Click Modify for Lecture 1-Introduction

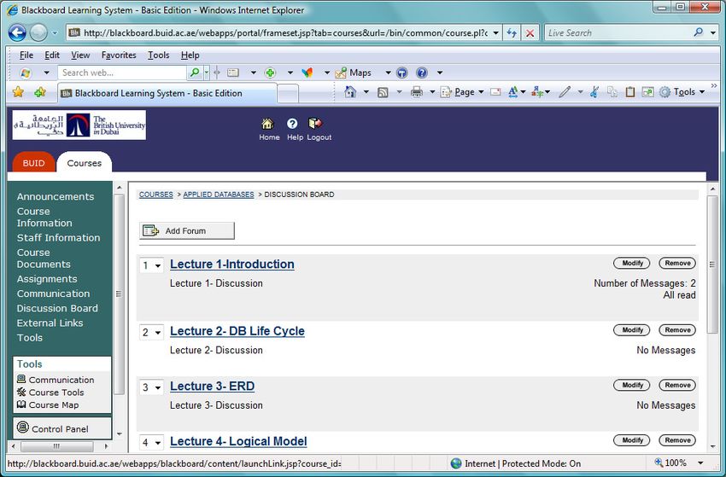(631, 263)
